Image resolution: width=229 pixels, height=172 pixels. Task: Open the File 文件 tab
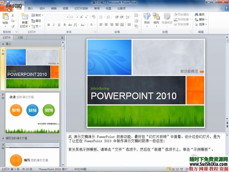6,8
